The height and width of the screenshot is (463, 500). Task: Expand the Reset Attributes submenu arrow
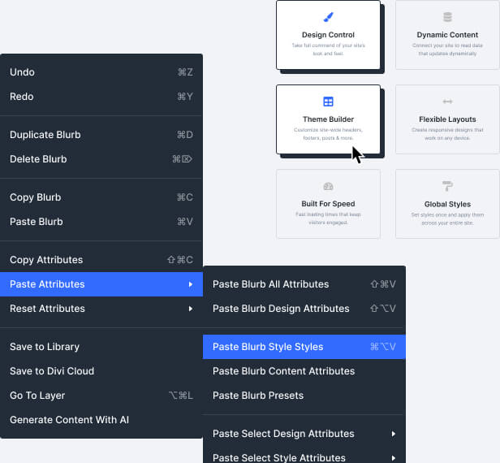pos(190,309)
